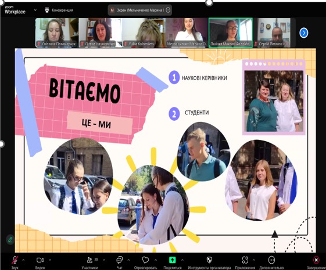Expand arrow next to Участники
The width and height of the screenshot is (326, 270).
point(104,260)
